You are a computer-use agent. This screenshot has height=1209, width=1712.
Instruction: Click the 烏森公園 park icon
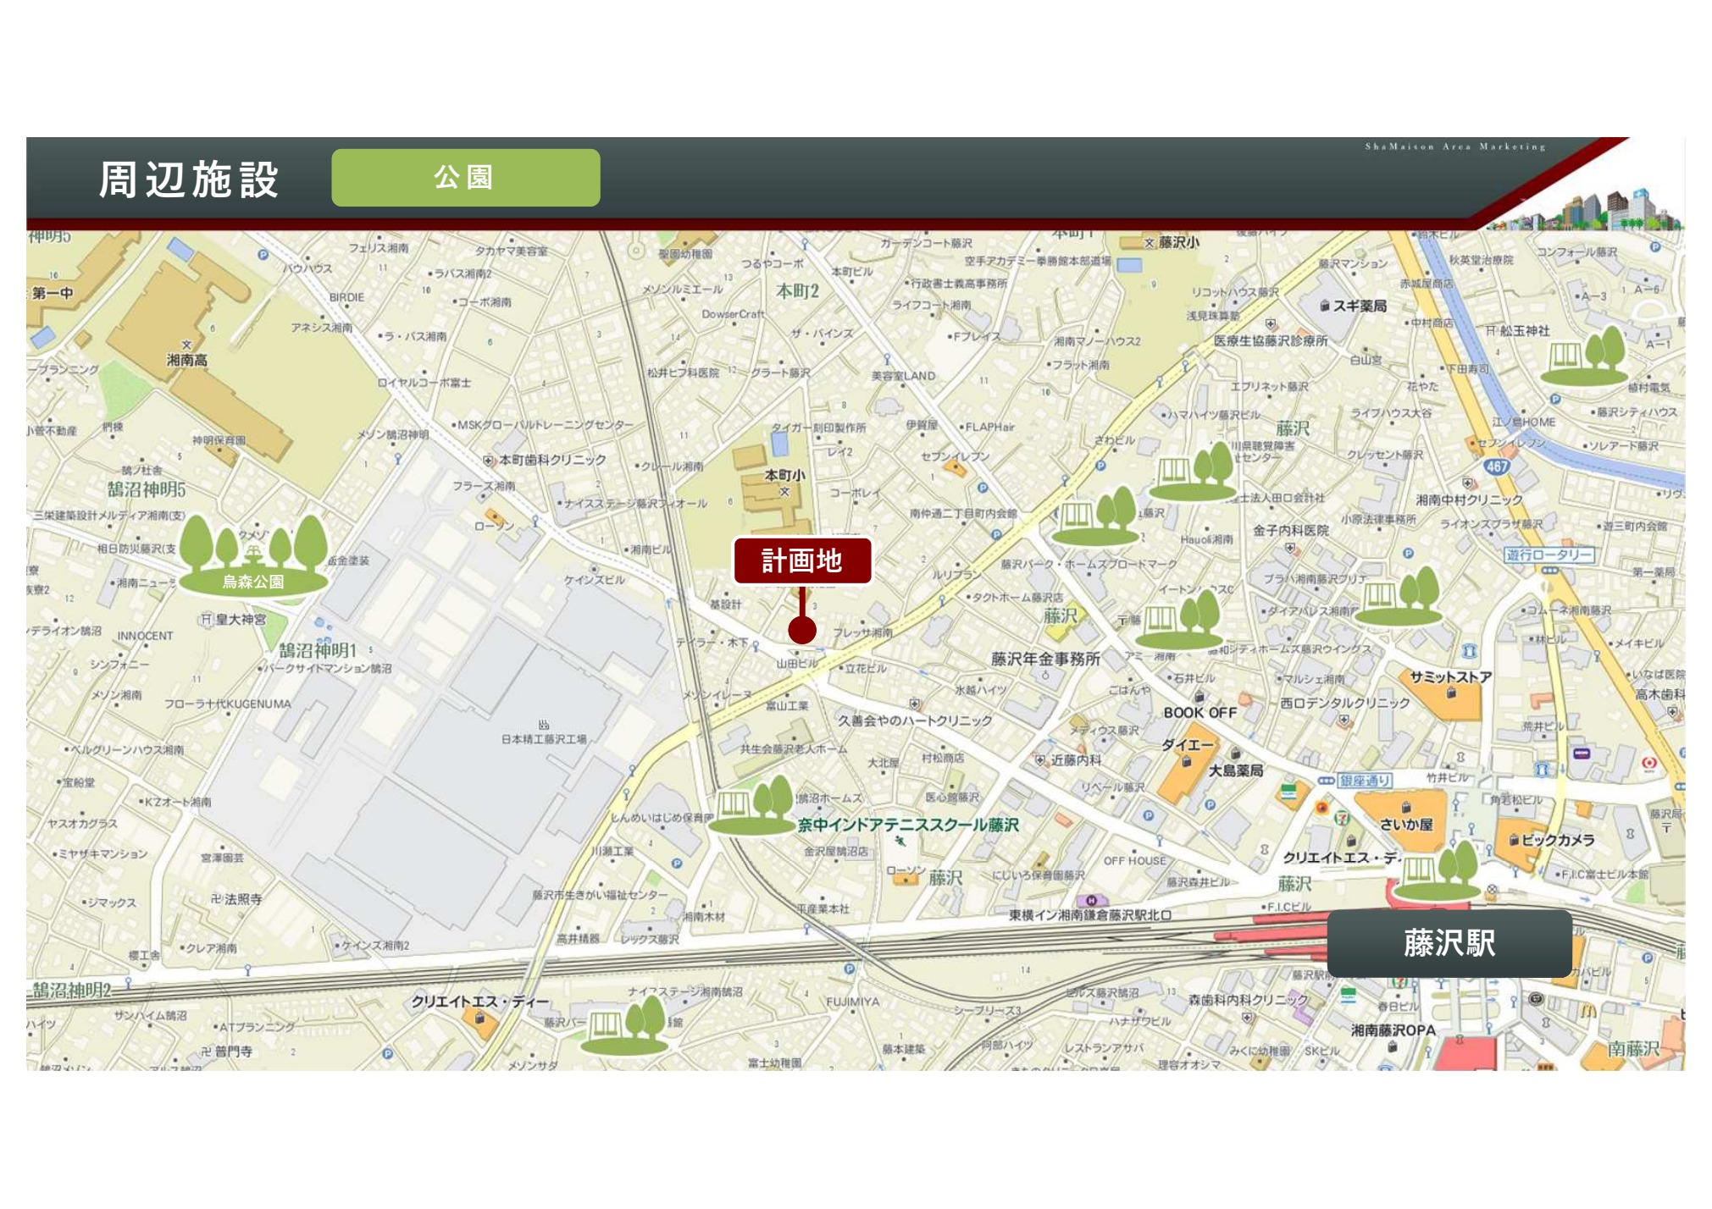pos(253,555)
